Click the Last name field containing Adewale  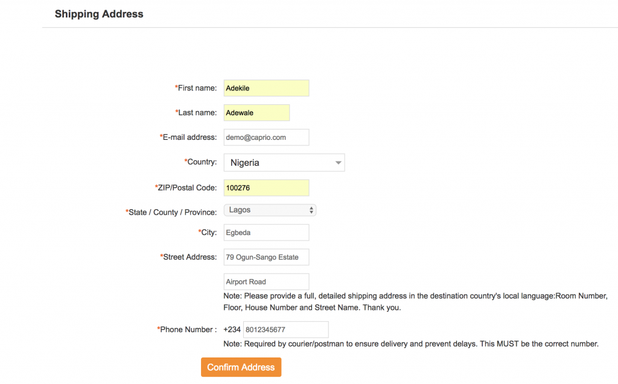click(256, 113)
